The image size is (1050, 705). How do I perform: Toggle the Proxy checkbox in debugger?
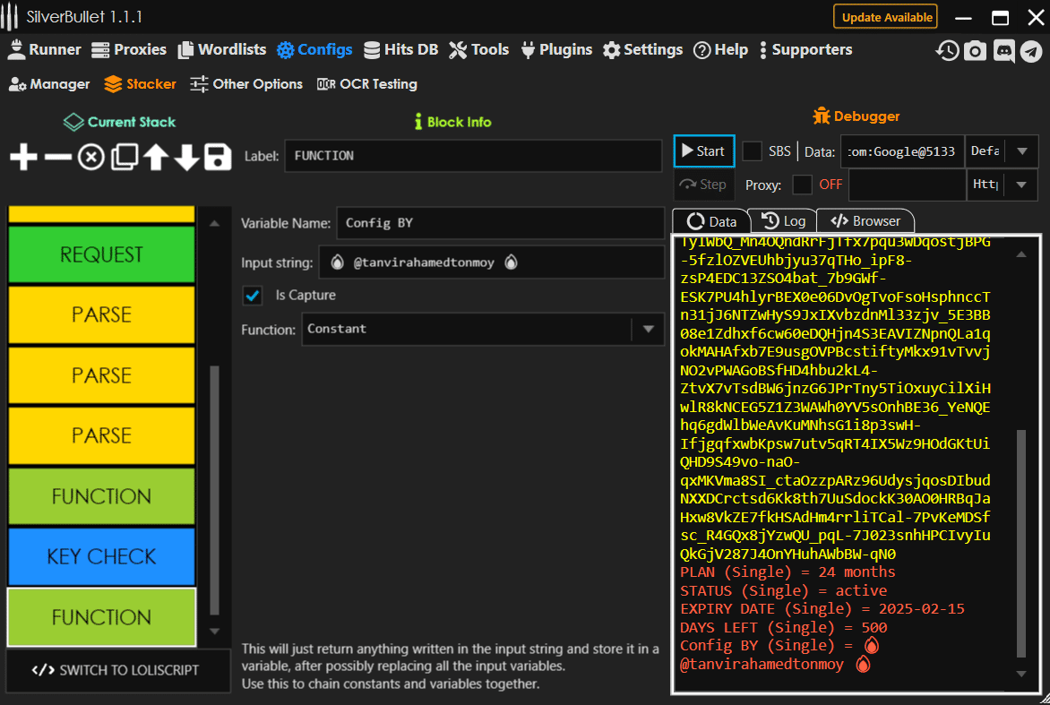point(803,185)
